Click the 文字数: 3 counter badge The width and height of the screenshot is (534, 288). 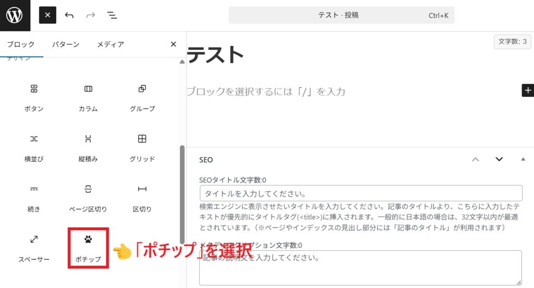(512, 42)
